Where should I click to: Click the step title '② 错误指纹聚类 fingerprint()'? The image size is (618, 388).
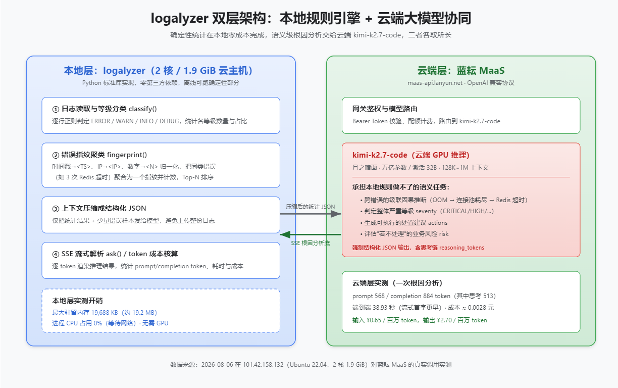point(99,155)
